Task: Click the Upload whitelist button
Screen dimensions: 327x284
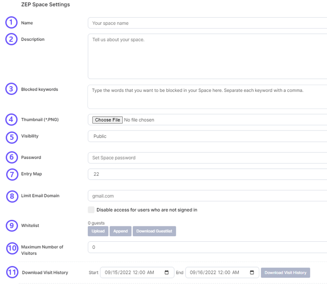Action: pyautogui.click(x=98, y=231)
